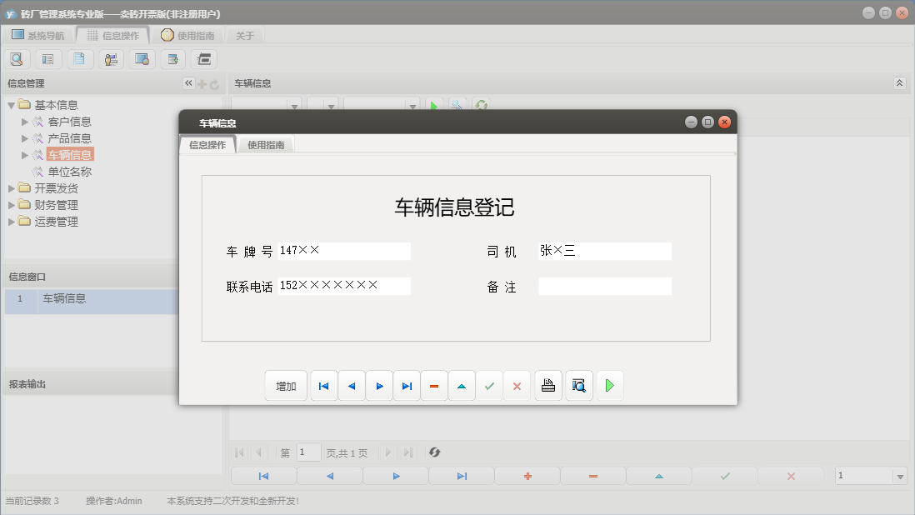This screenshot has width=915, height=515.
Task: Select the user management toolbar icon
Action: 111,59
